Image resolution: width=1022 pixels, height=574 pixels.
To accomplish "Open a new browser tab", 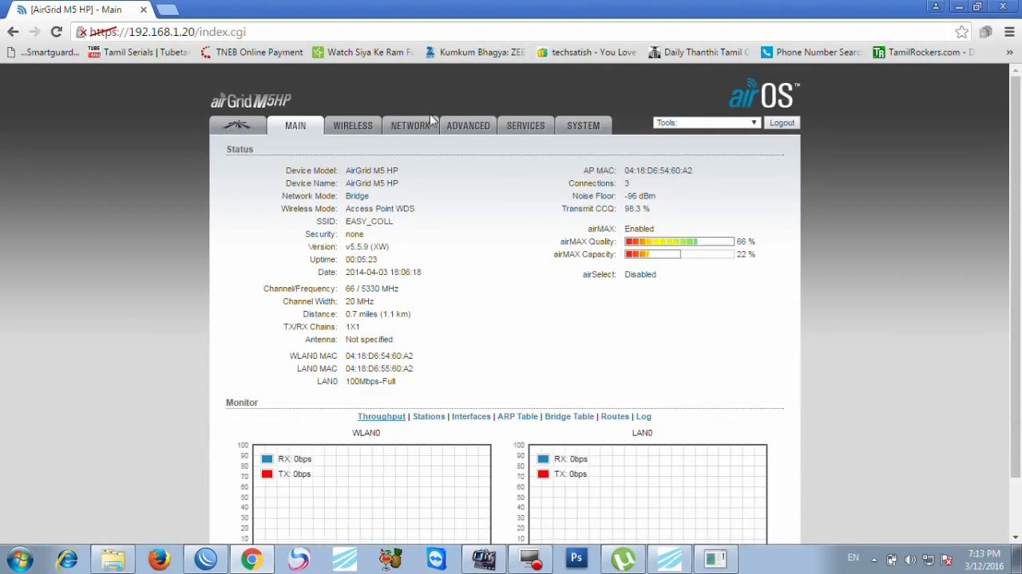I will point(167,10).
